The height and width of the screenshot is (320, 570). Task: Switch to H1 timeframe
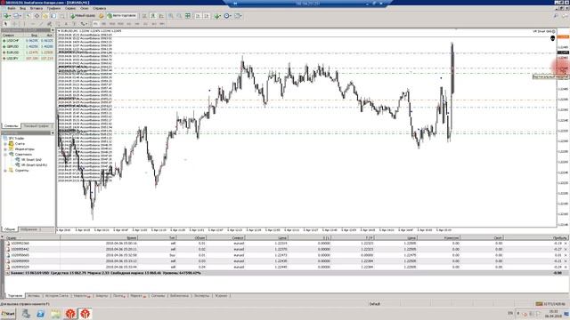128,24
